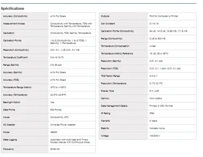Screen dimensions: 203x157
Task: Select the "Cell Constant" label
Action: 108,24
